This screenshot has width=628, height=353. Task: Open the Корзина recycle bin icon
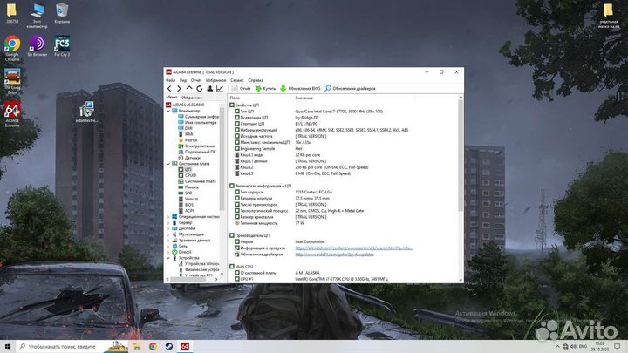coord(62,14)
